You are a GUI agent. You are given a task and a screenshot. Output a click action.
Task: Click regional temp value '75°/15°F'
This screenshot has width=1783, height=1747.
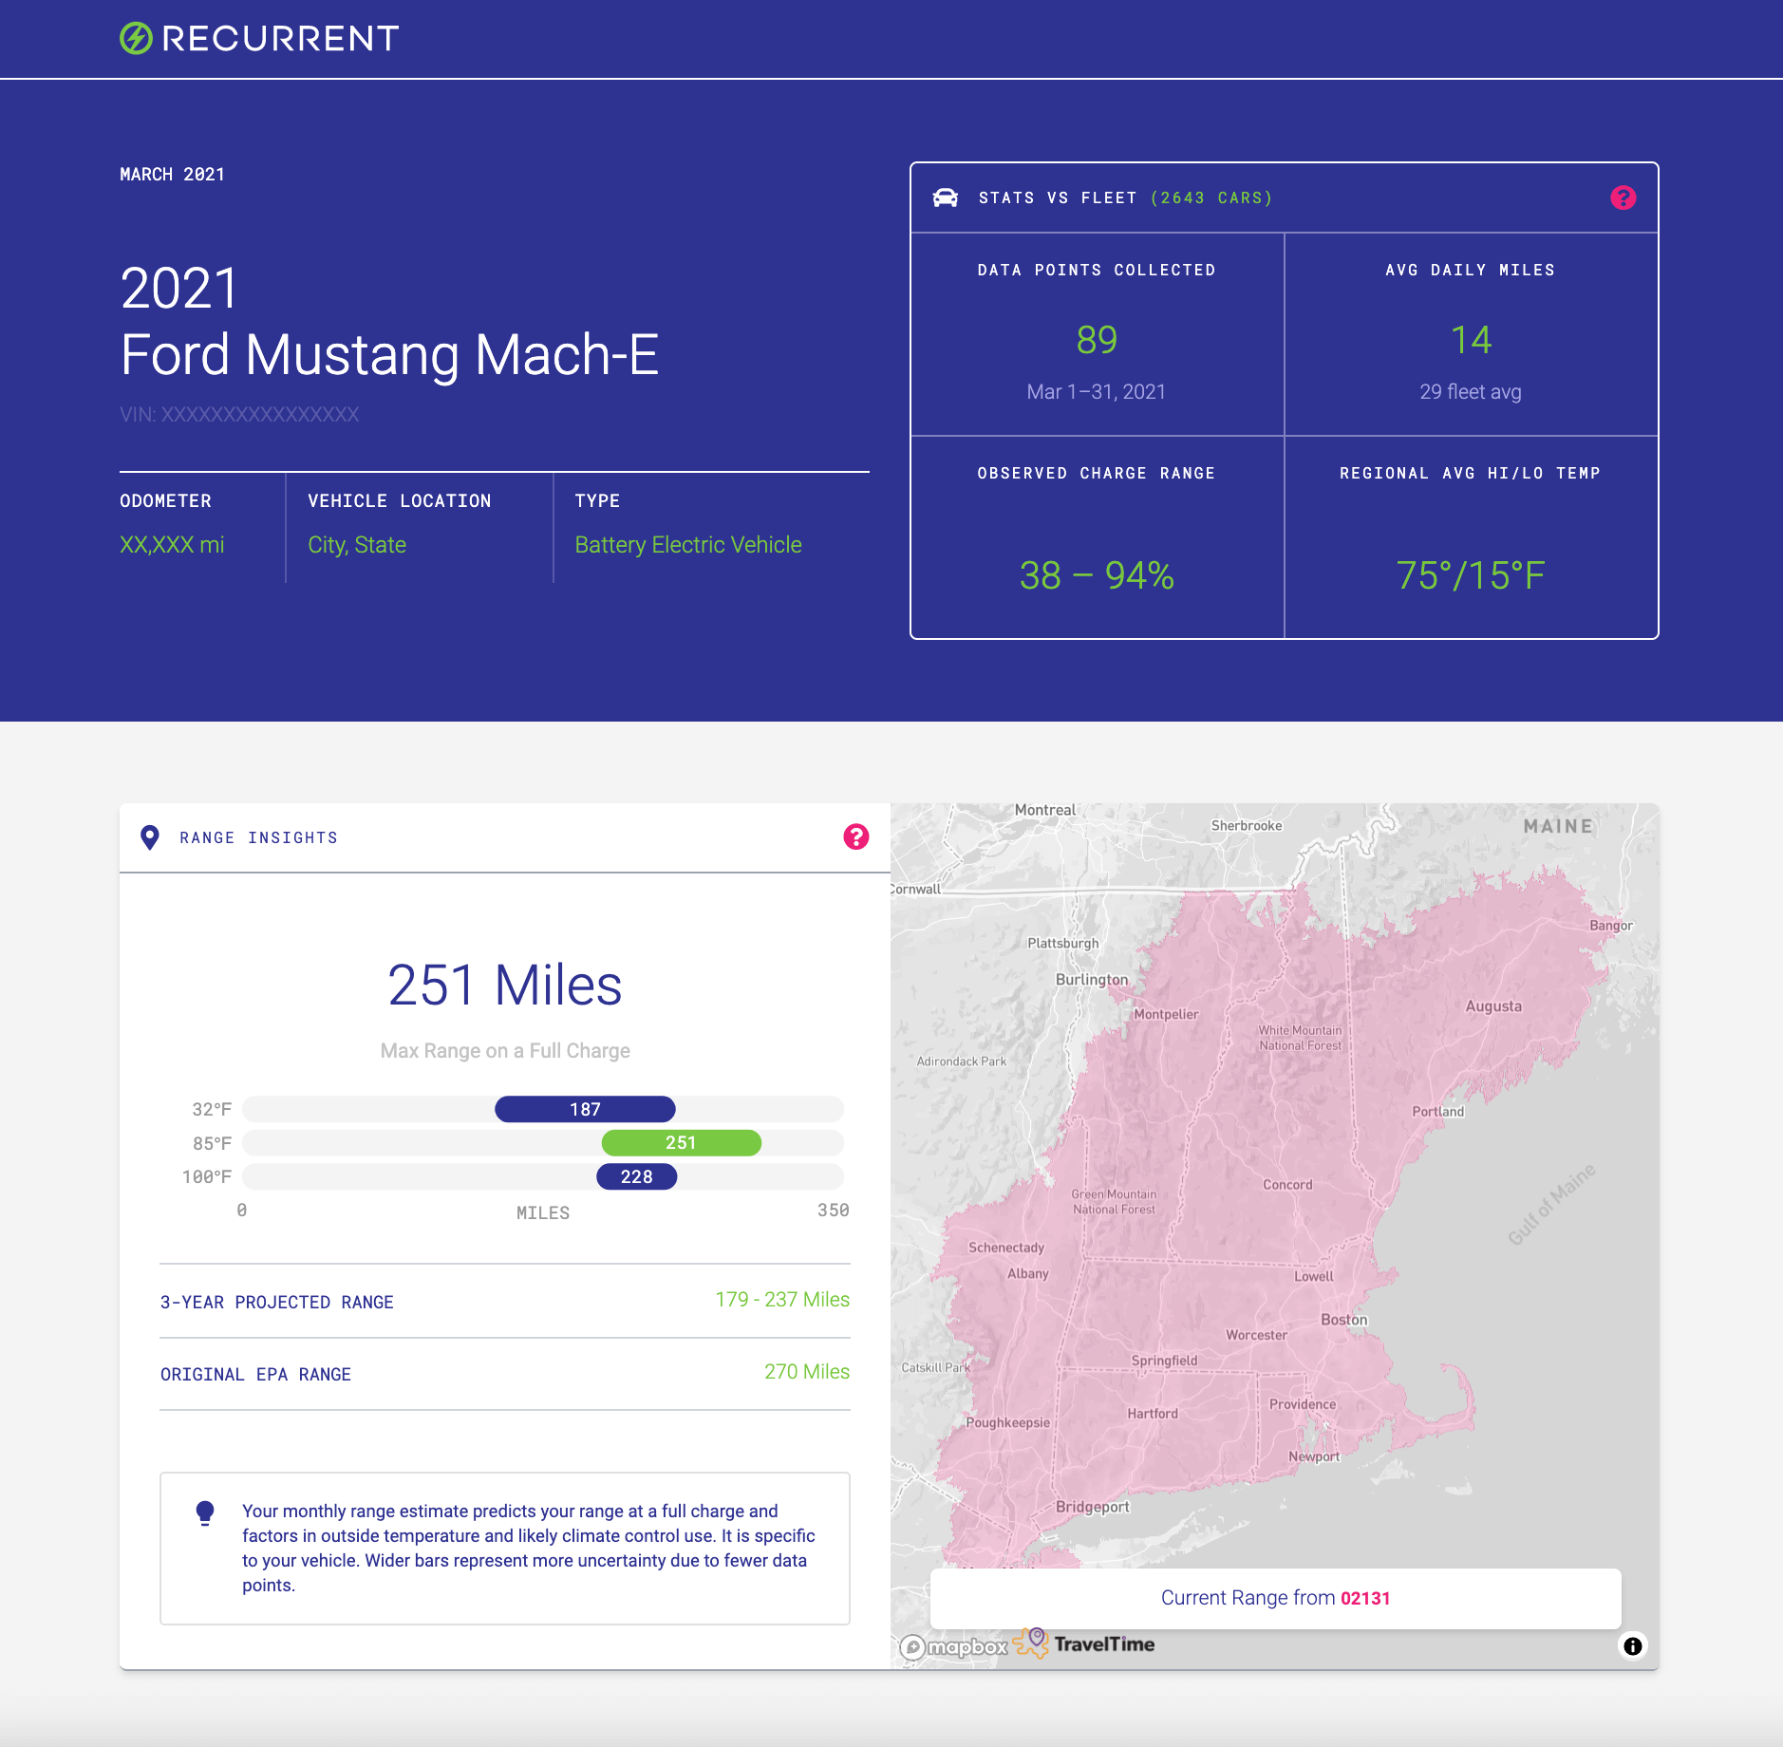coord(1471,575)
